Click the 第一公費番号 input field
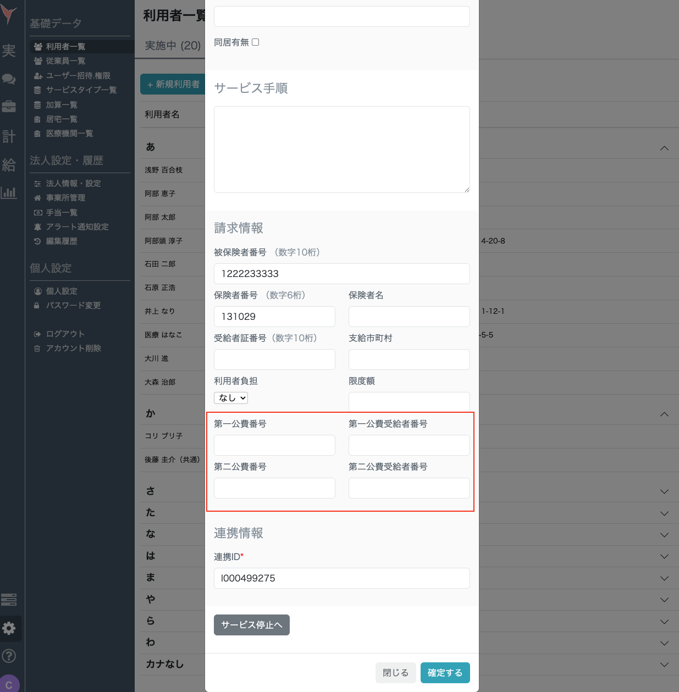Viewport: 679px width, 692px height. 274,445
